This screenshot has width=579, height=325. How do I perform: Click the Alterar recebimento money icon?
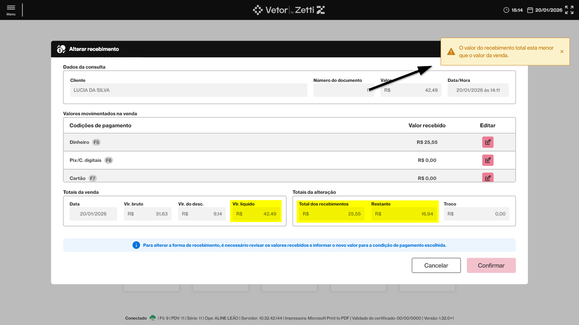pos(61,49)
